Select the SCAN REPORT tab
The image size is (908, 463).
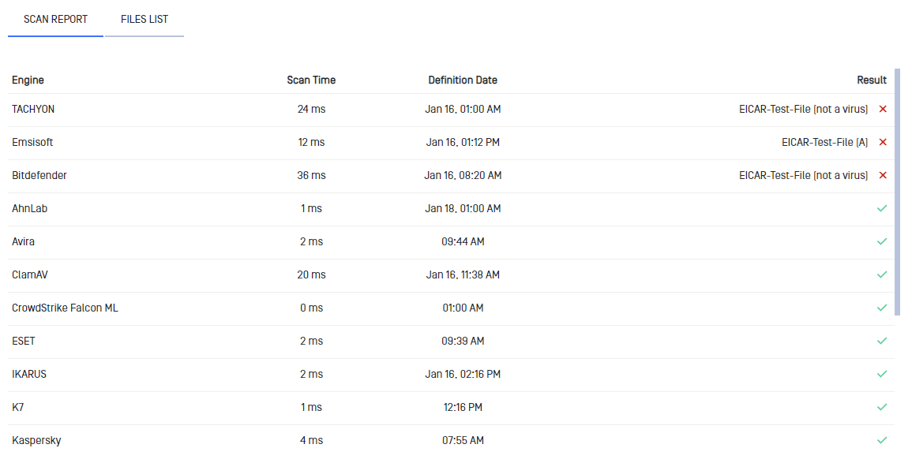pyautogui.click(x=55, y=19)
